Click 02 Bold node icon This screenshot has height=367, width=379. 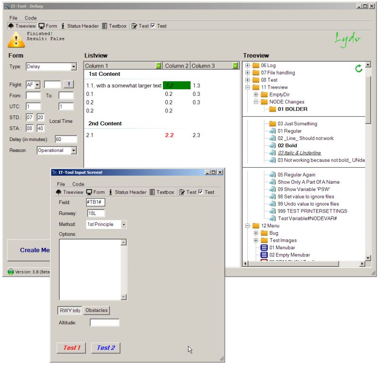point(273,146)
